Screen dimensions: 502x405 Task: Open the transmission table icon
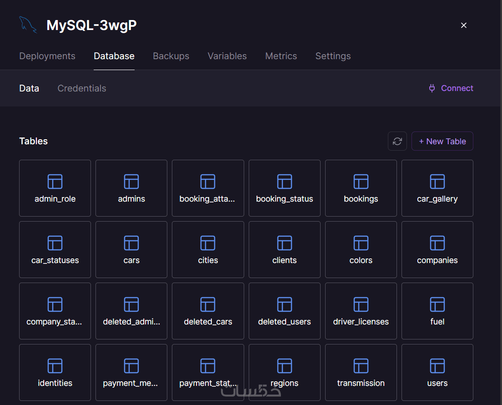click(361, 366)
